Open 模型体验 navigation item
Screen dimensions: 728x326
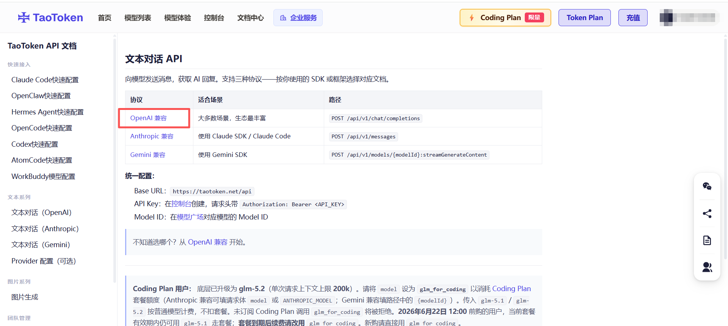(177, 18)
